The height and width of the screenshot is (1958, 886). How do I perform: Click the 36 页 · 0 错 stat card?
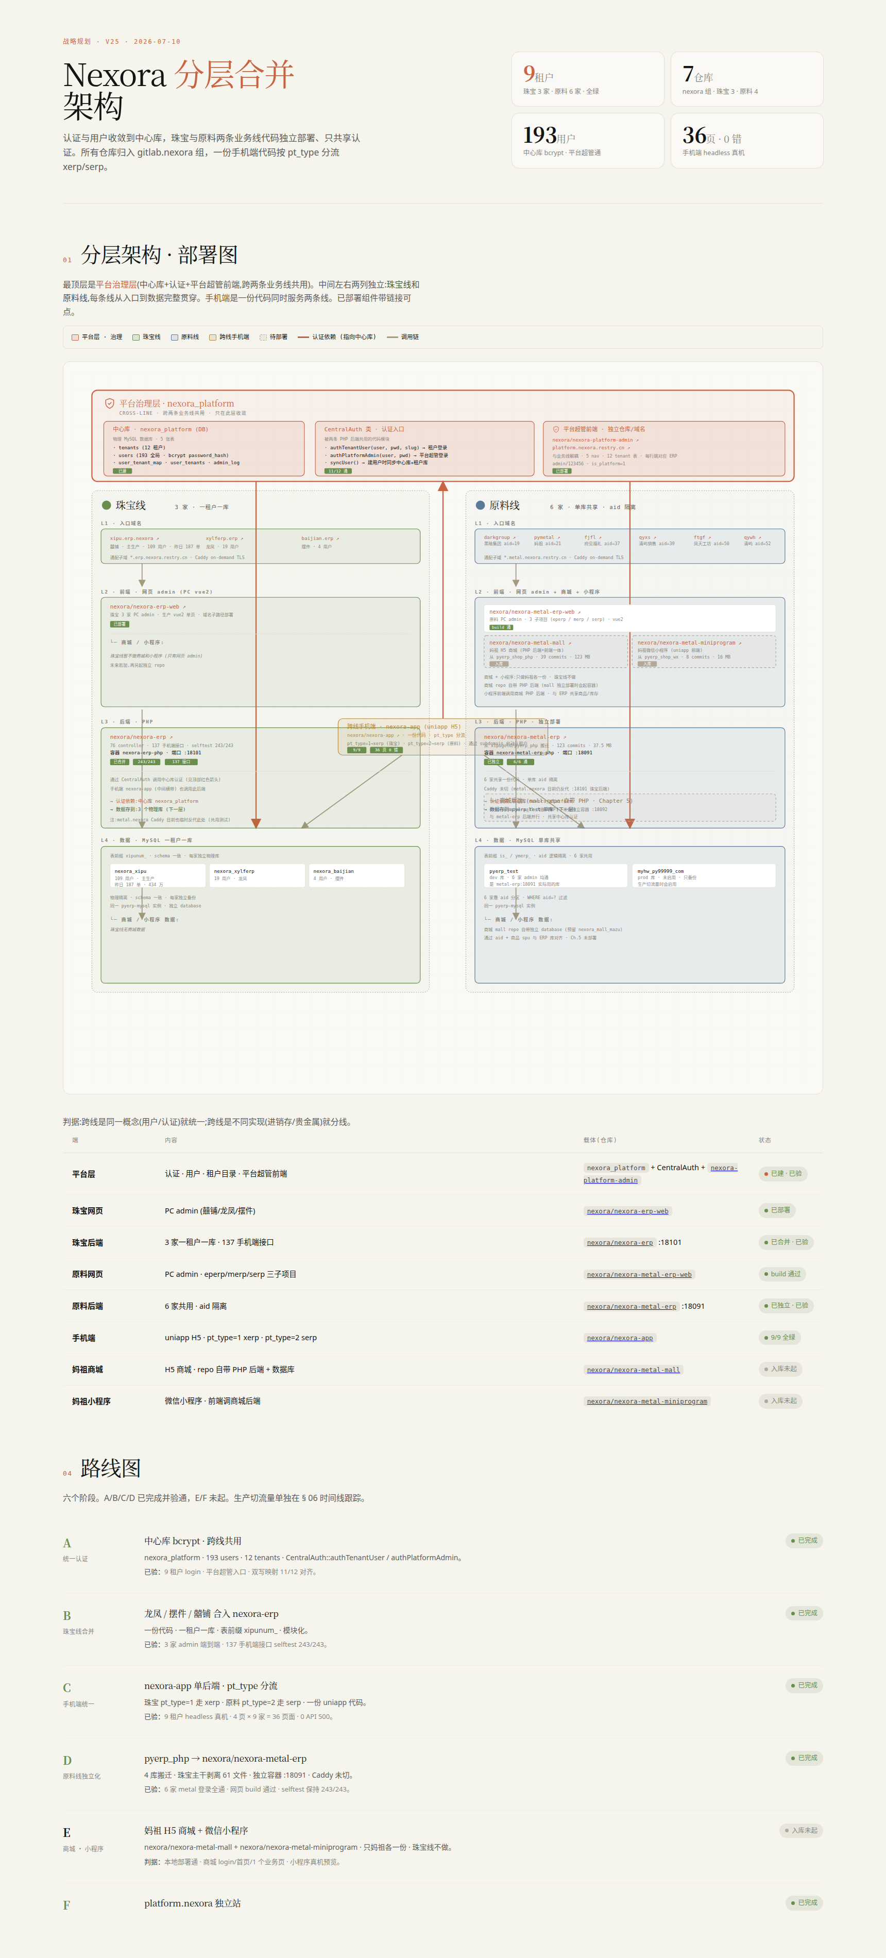[747, 141]
